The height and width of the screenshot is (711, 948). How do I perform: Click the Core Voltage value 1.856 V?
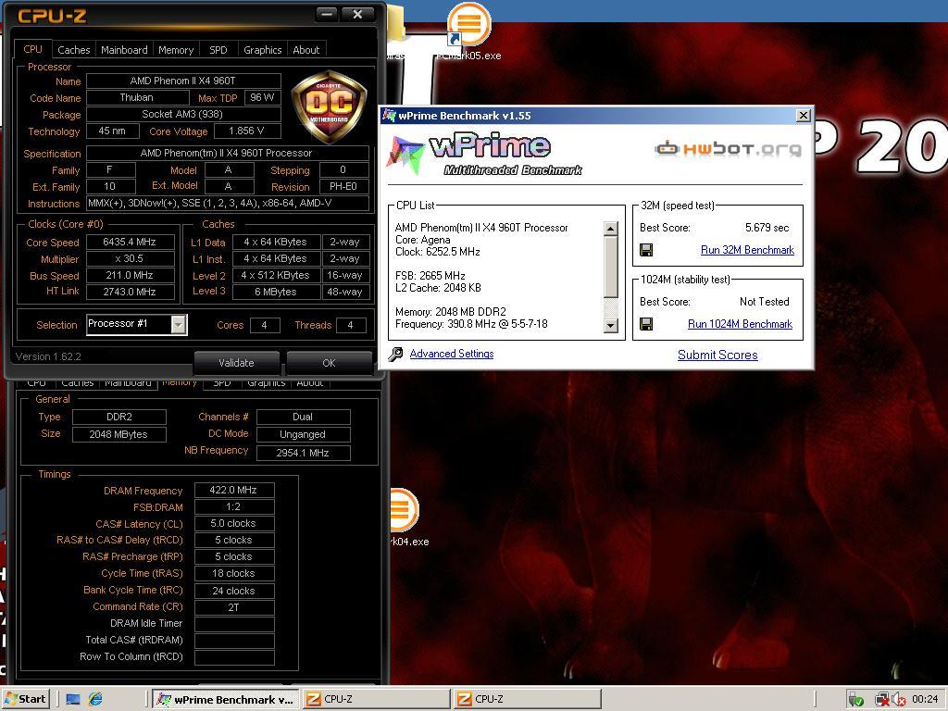[246, 131]
